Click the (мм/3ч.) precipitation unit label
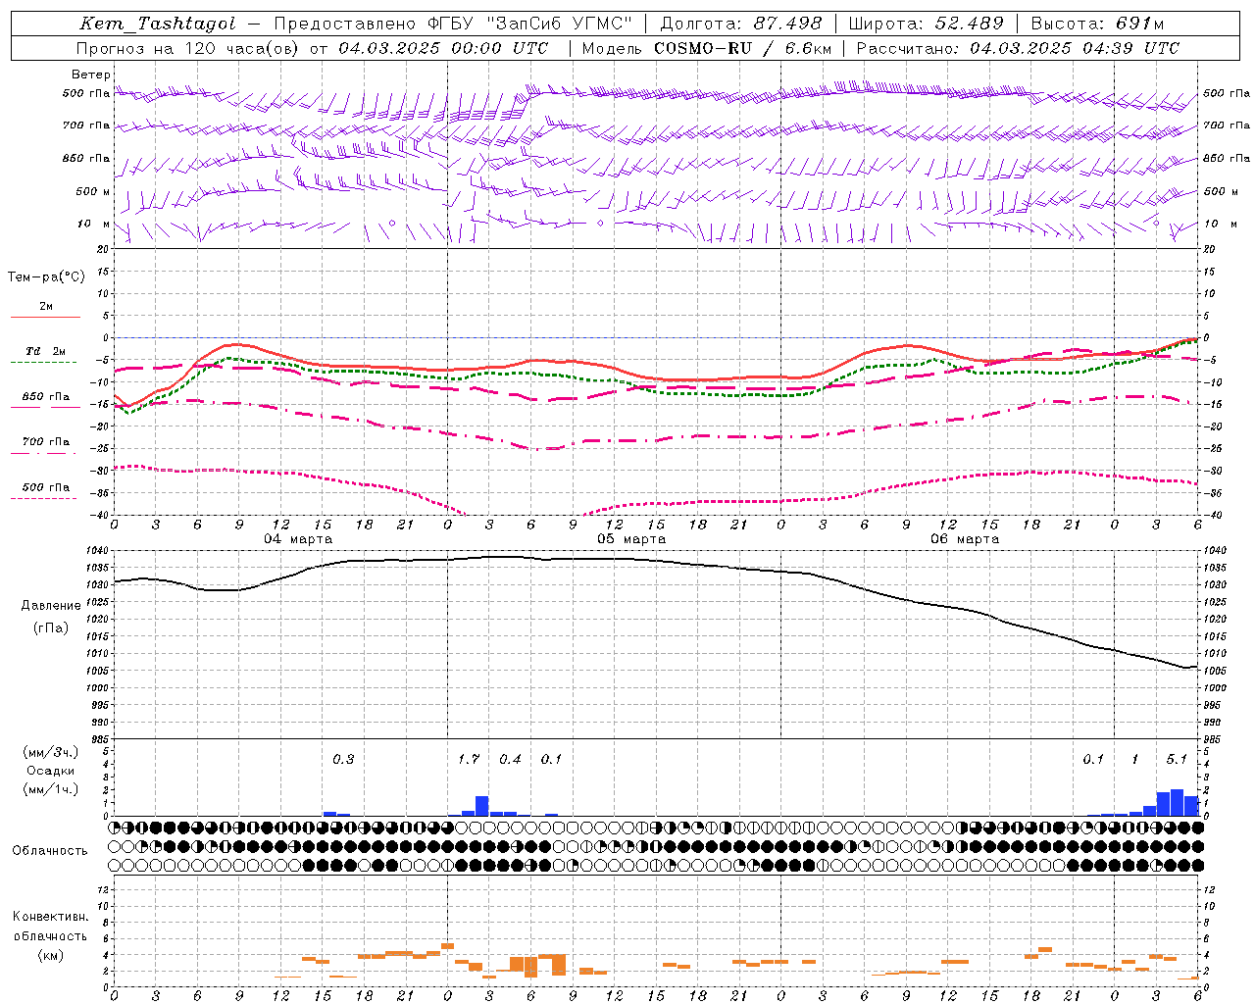Image resolution: width=1255 pixels, height=1004 pixels. click(x=51, y=752)
